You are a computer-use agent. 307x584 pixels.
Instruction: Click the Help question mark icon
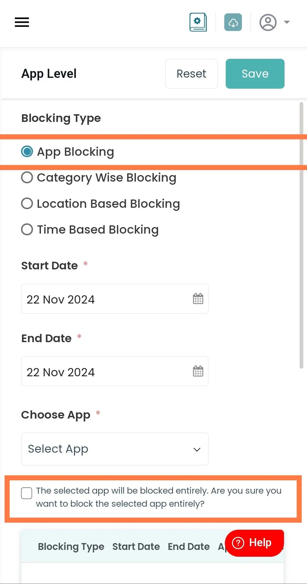point(238,543)
